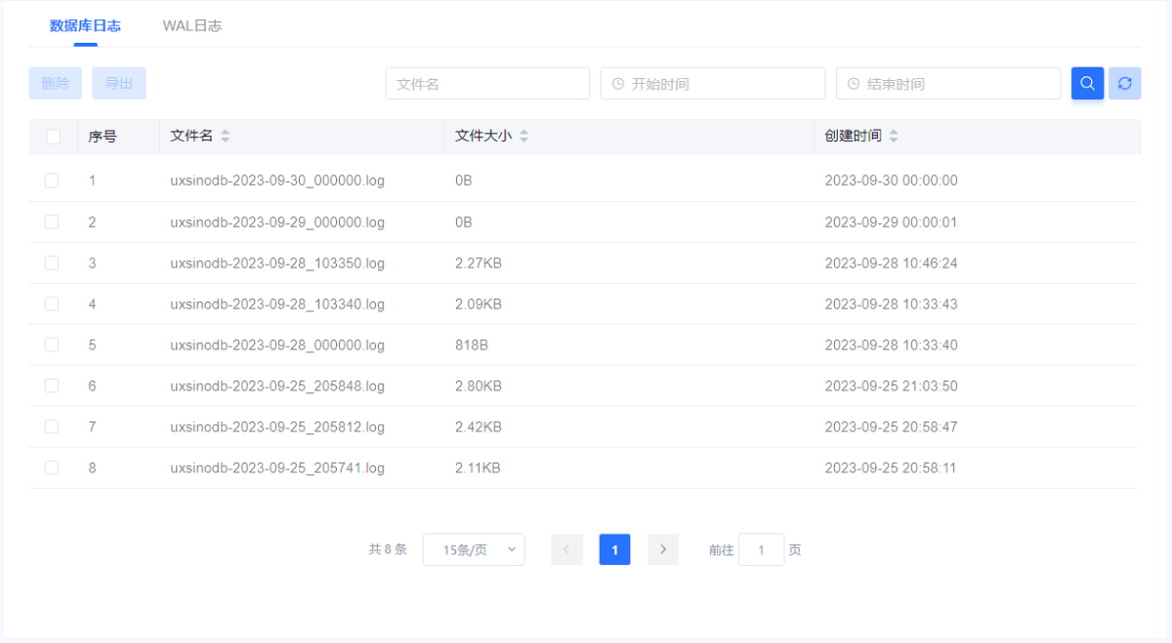1172x643 pixels.
Task: Click the 导出 button
Action: tap(119, 84)
